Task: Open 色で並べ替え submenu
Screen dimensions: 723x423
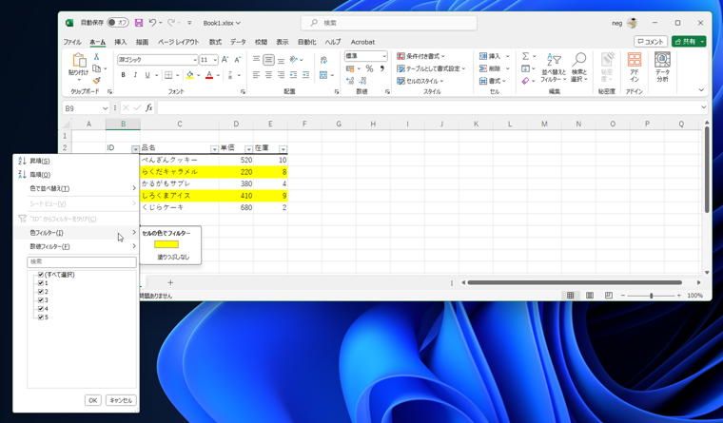Action: [76, 188]
